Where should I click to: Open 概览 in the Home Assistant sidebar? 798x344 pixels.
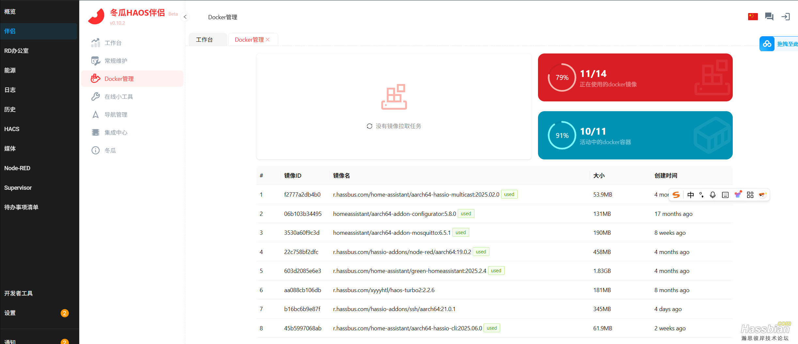39,11
